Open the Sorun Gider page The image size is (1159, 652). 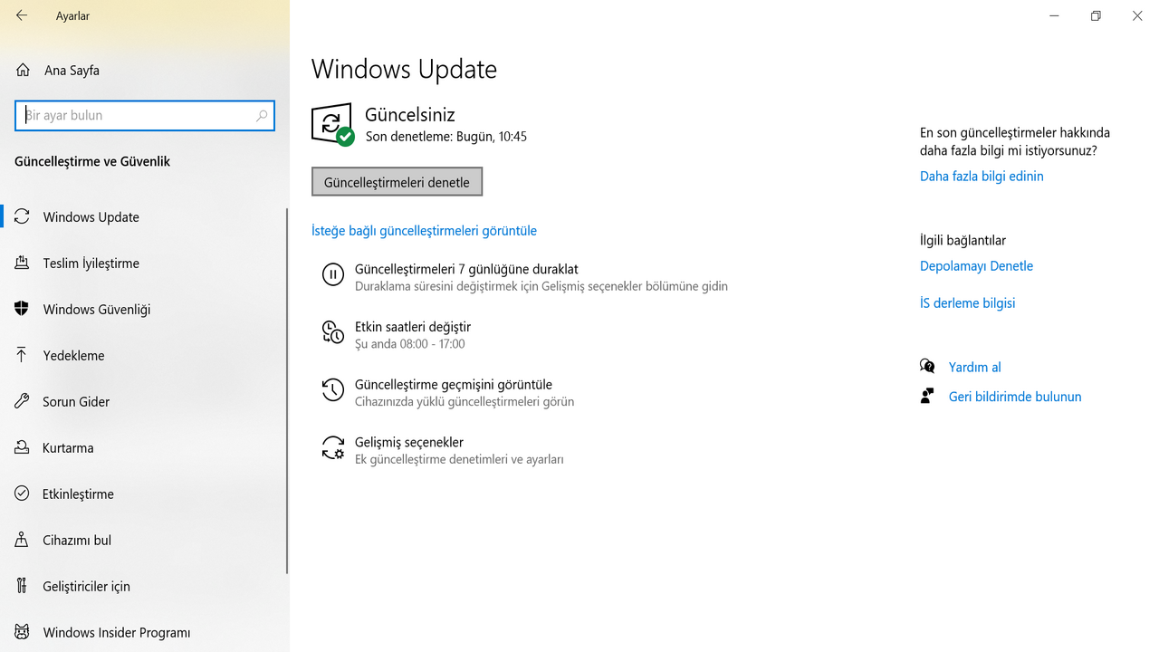(145, 401)
